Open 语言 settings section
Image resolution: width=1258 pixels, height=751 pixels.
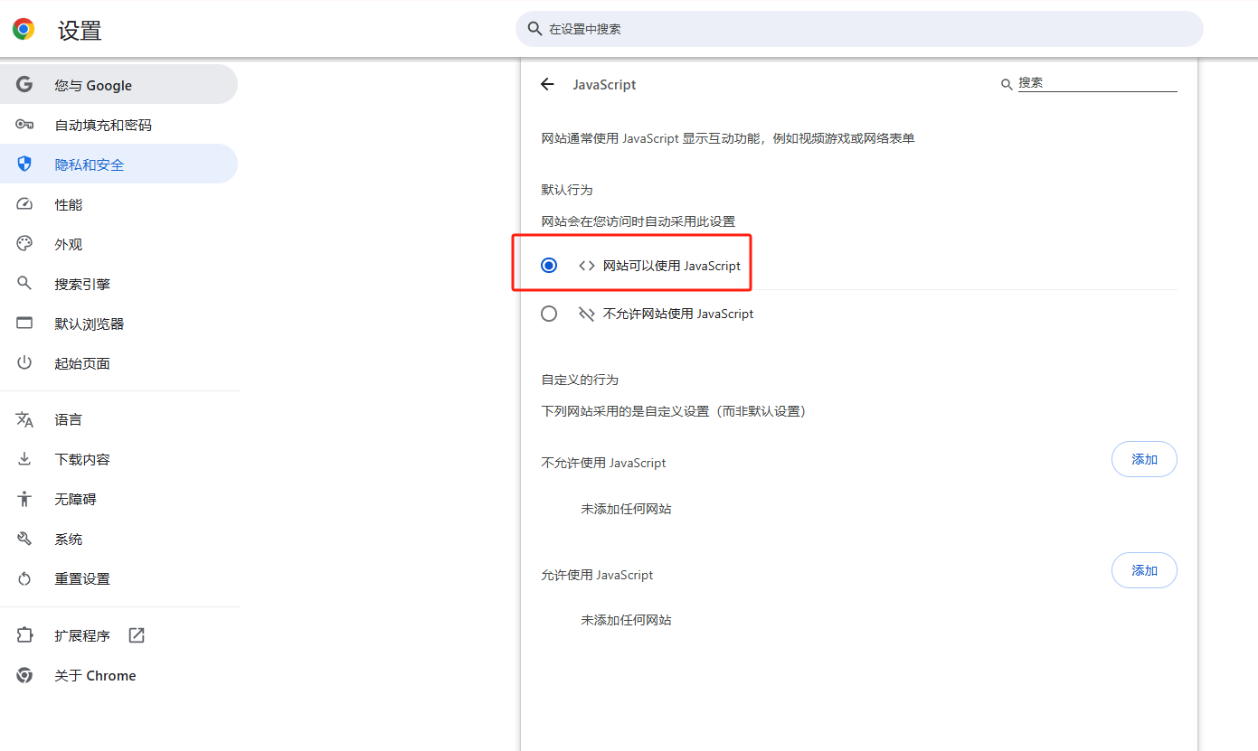click(x=118, y=419)
